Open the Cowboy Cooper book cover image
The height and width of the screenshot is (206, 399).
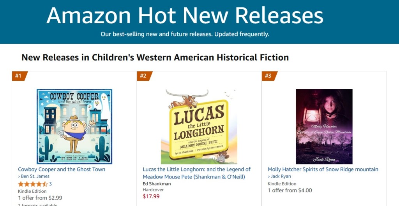(74, 126)
